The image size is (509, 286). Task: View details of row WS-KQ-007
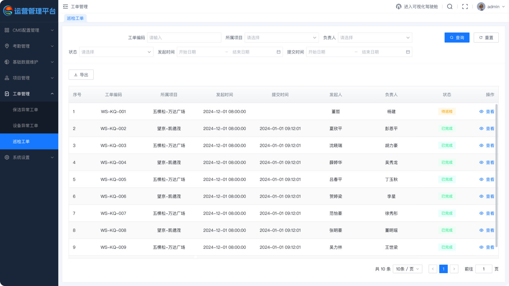(x=487, y=213)
